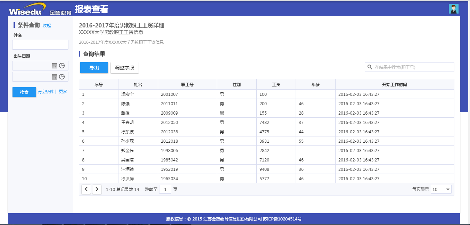Open calendar picker for second birth date field
The width and height of the screenshot is (470, 225).
pyautogui.click(x=55, y=77)
